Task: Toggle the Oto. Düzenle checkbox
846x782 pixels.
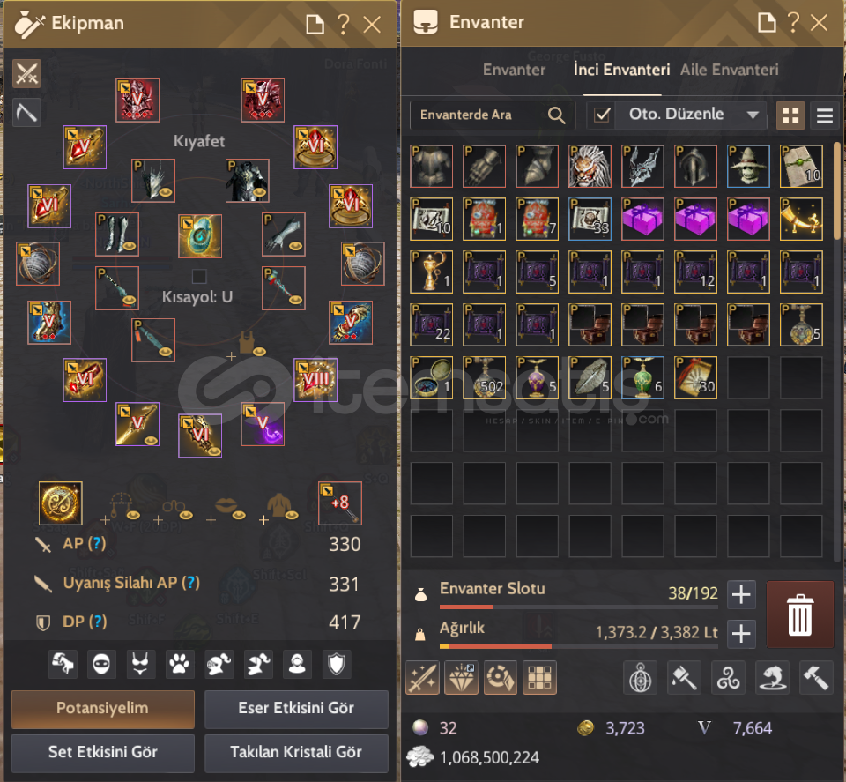Action: [x=602, y=115]
